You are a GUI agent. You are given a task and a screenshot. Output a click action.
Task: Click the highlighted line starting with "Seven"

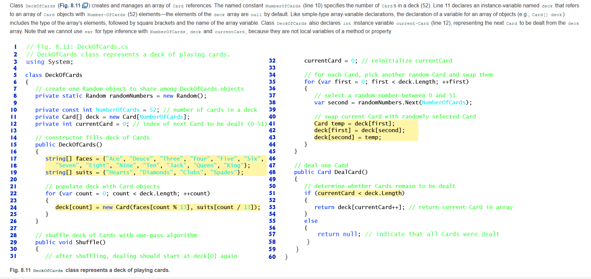tap(153, 165)
